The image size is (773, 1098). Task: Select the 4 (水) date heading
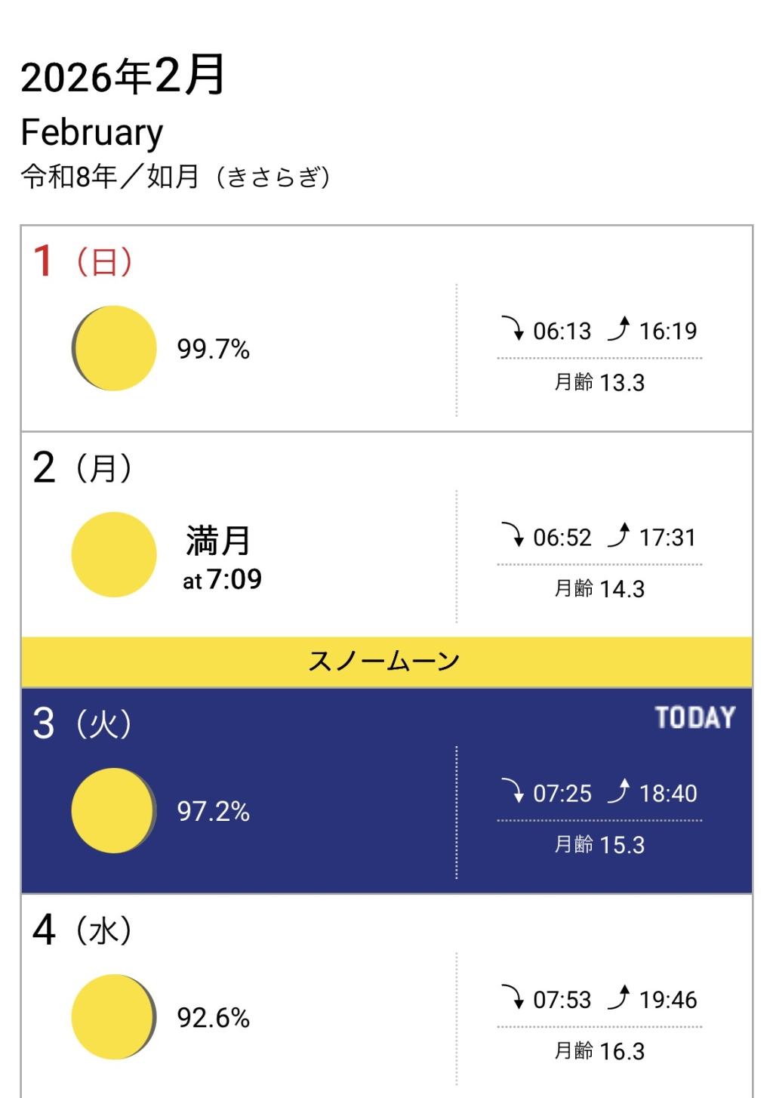tap(83, 930)
